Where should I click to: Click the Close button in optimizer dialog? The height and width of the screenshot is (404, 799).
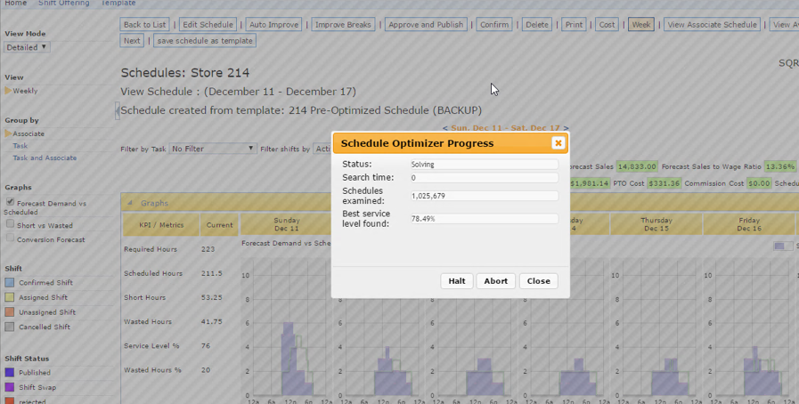539,281
